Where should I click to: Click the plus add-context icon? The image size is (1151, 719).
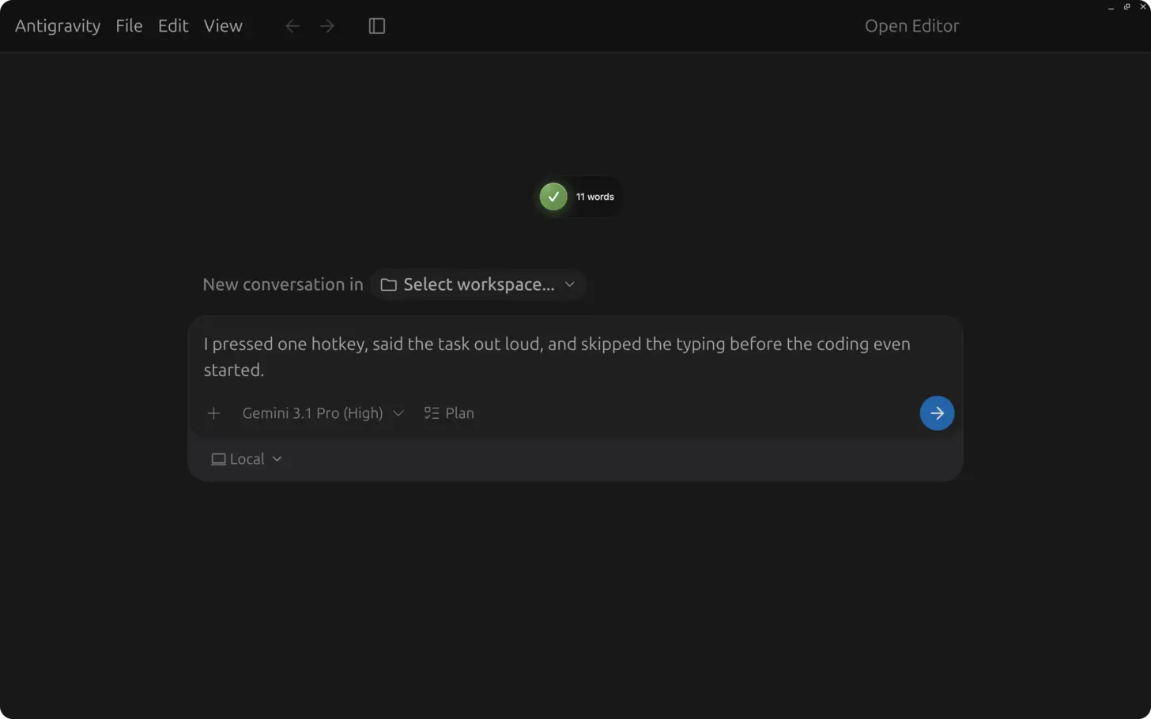pos(213,413)
